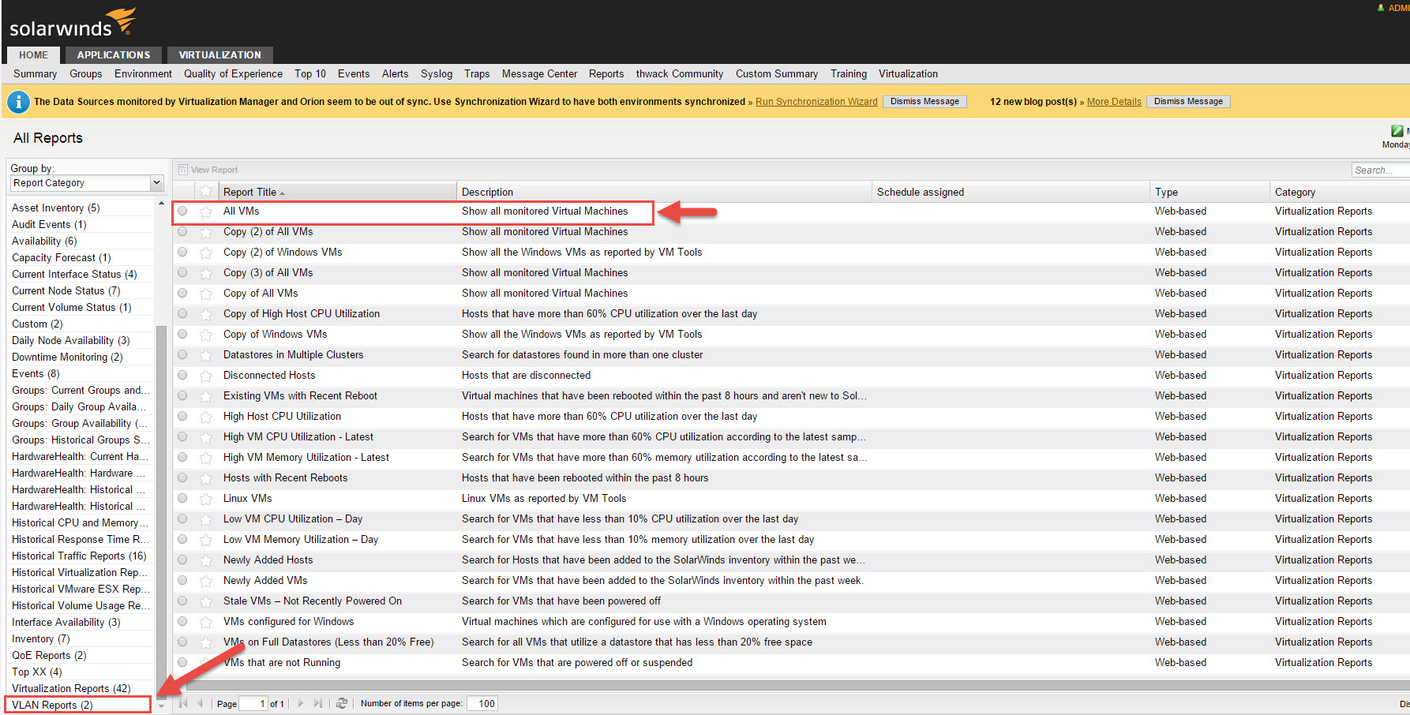Click the Run Synchronization Wizard link
The height and width of the screenshot is (715, 1410).
[x=816, y=102]
